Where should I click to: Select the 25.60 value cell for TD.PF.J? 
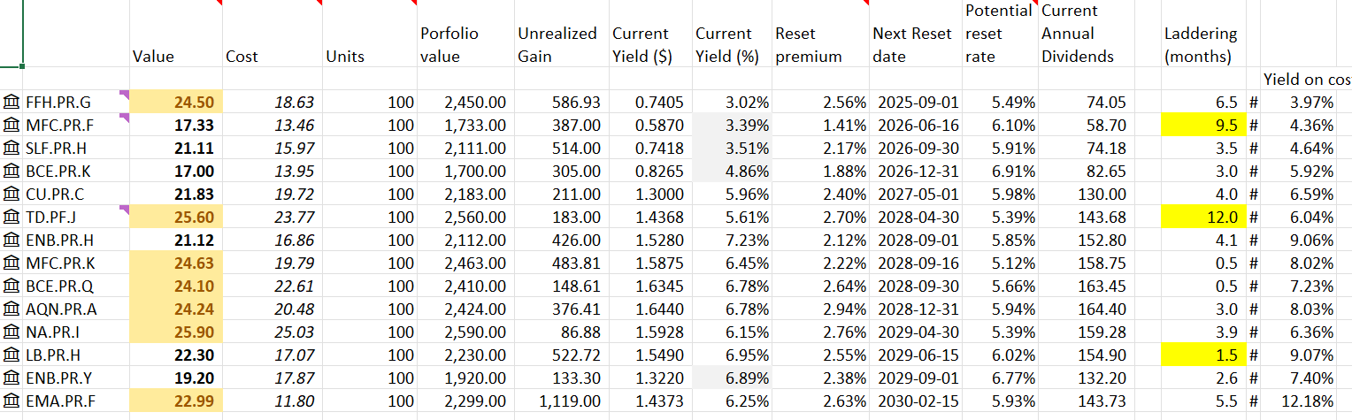175,218
